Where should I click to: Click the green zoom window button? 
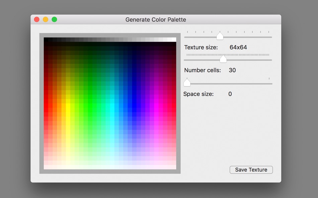pyautogui.click(x=54, y=19)
